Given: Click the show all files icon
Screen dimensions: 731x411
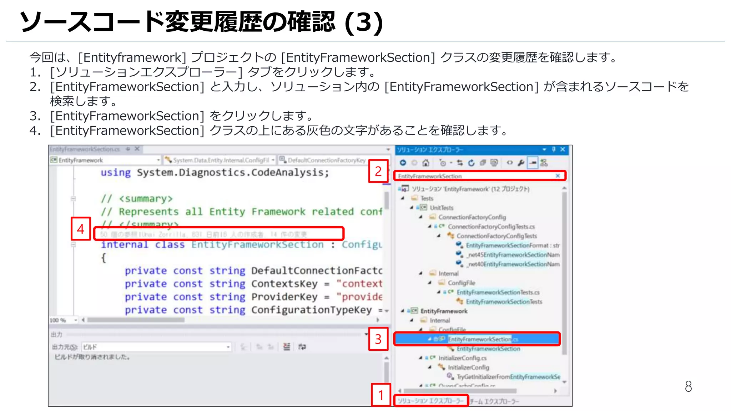Looking at the screenshot, I should tap(494, 163).
